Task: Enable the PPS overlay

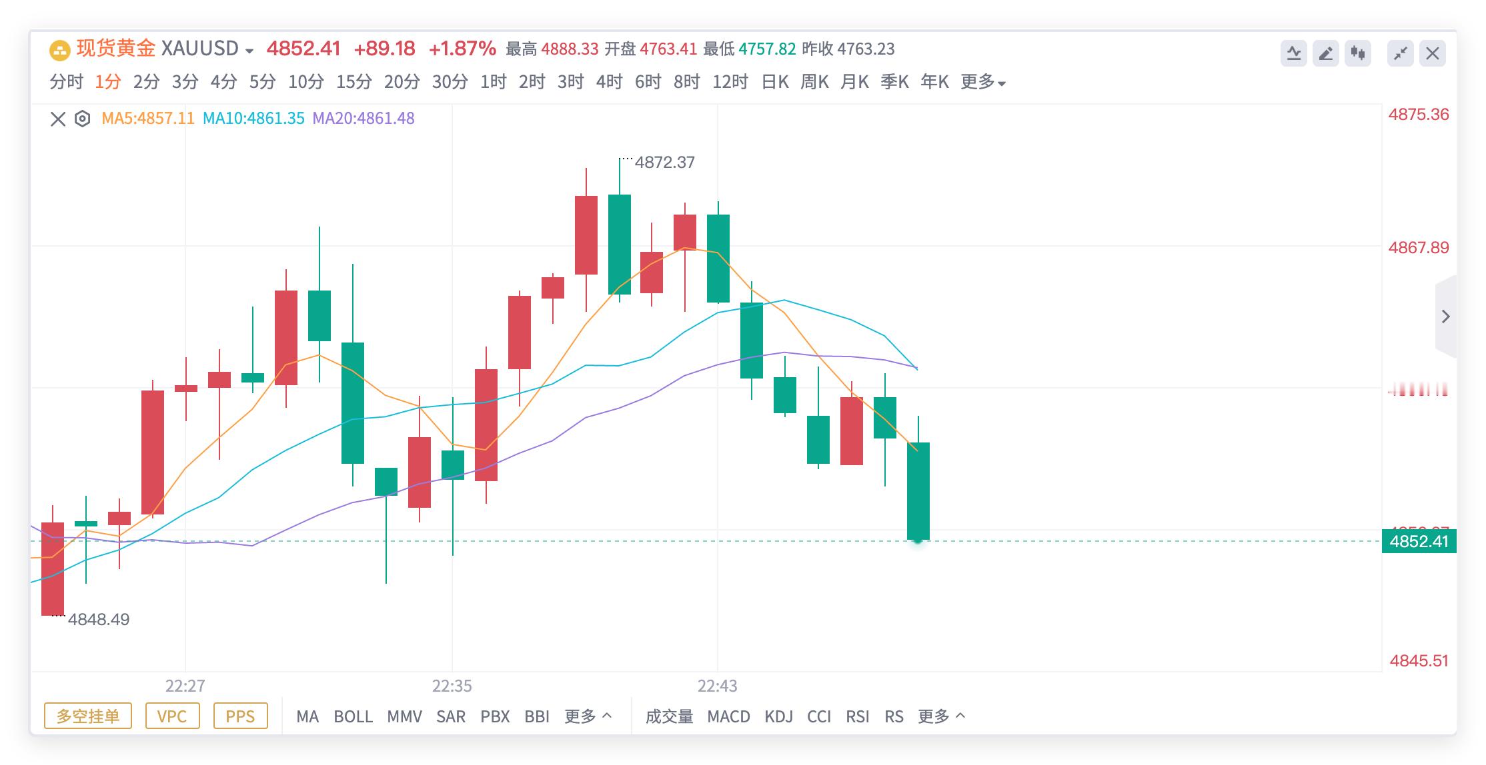Action: click(x=240, y=716)
